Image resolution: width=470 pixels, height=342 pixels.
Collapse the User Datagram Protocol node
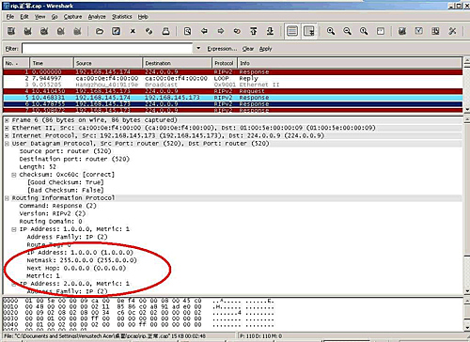tap(7, 144)
